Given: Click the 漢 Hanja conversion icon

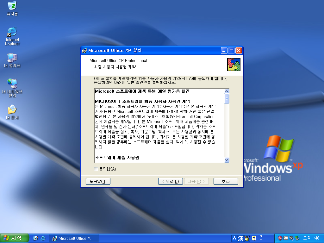Looking at the screenshot, I should [241, 239].
